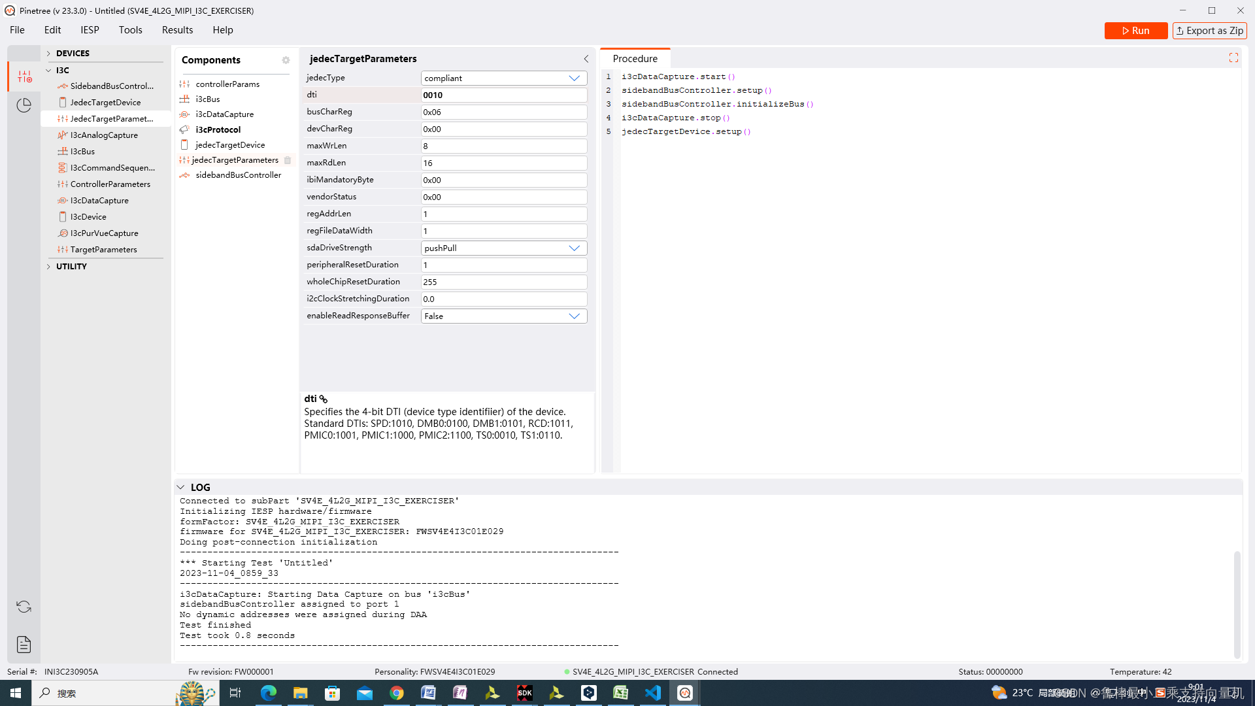Click the maxWrLen input field
This screenshot has width=1255, height=706.
[504, 146]
